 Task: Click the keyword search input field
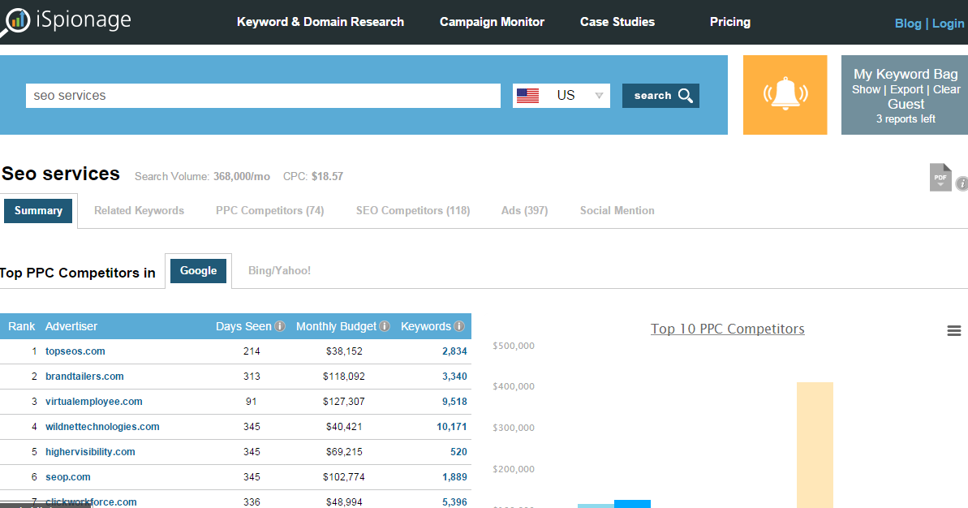click(x=260, y=95)
